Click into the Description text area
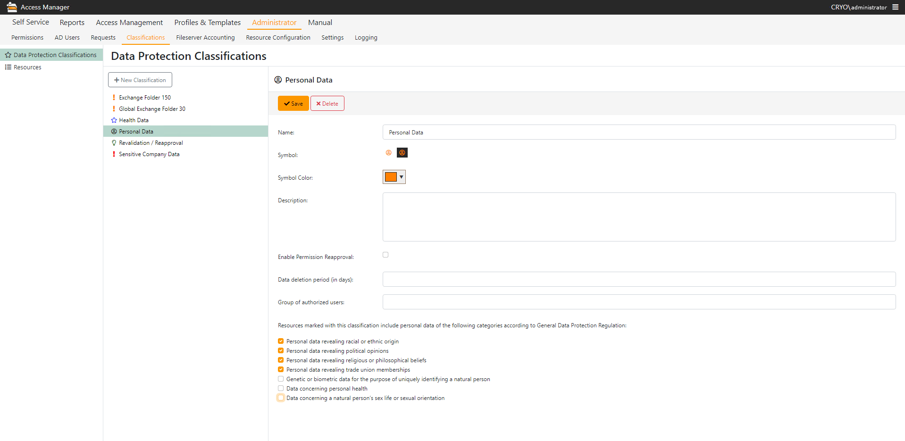The width and height of the screenshot is (905, 441). point(638,217)
